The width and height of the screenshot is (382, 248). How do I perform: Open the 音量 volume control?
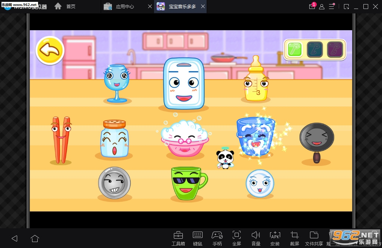coord(256,238)
